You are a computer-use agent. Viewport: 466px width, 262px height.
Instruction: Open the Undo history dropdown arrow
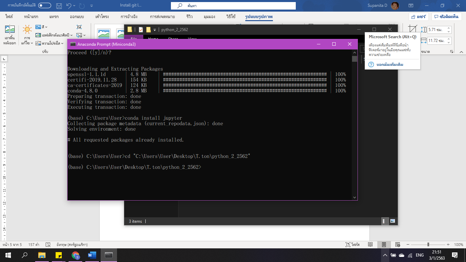pos(75,6)
